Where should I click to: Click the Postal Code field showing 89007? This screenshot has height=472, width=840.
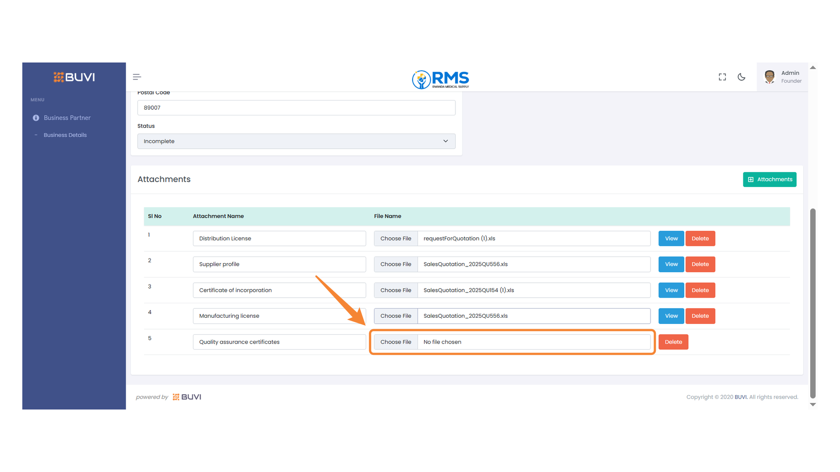296,108
